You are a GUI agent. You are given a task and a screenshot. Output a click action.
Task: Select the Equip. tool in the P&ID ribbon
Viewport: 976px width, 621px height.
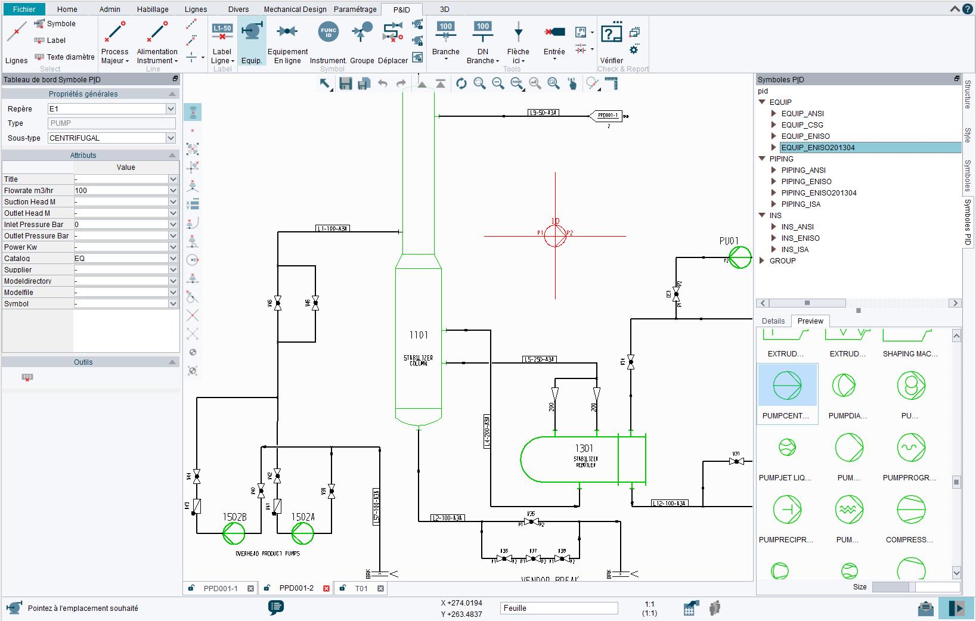pos(252,41)
